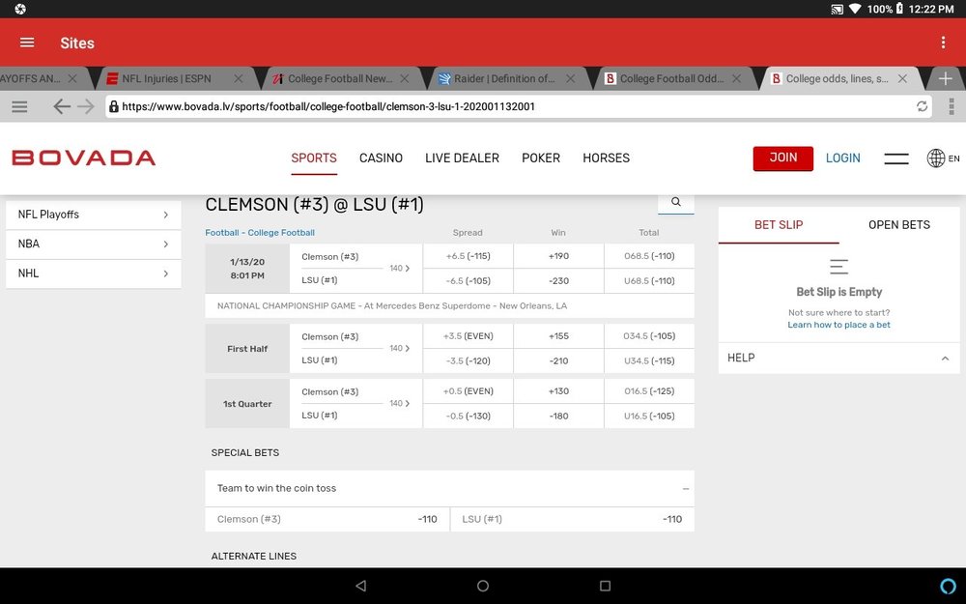
Task: Open the three-dot overflow menu in the red bar
Action: [943, 43]
